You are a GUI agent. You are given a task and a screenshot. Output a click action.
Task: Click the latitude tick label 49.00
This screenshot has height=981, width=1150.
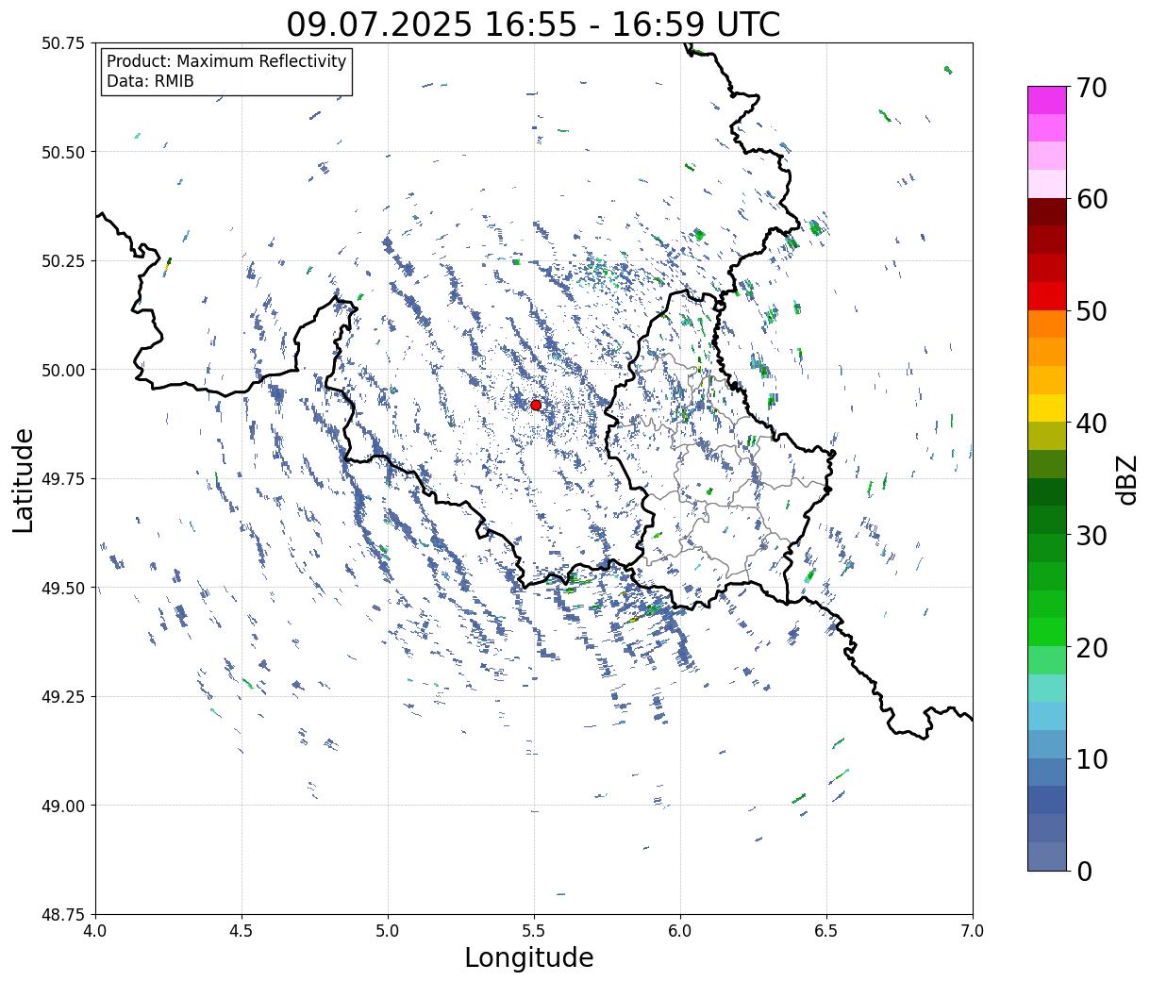63,806
